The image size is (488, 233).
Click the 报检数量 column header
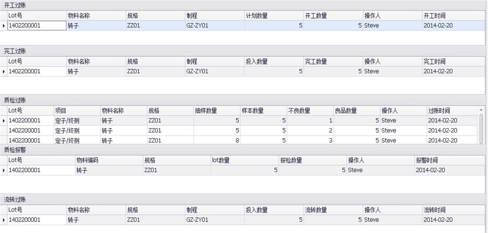(x=313, y=160)
